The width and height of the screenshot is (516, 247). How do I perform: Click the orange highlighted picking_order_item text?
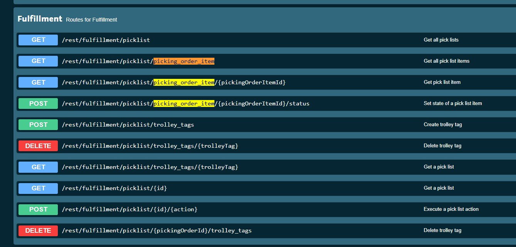coord(184,61)
